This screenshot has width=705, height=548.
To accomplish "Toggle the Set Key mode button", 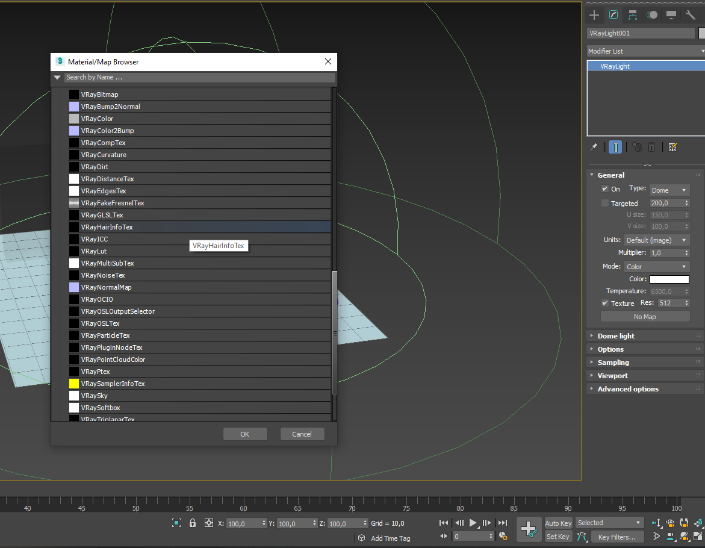I will (x=558, y=537).
